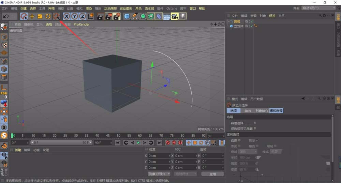
Task: Play the animation forward
Action: click(x=138, y=143)
